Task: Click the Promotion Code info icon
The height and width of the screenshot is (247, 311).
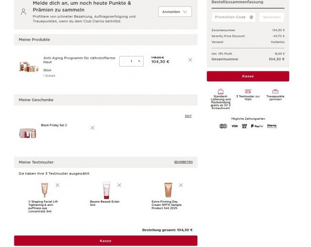Action: 251,17
